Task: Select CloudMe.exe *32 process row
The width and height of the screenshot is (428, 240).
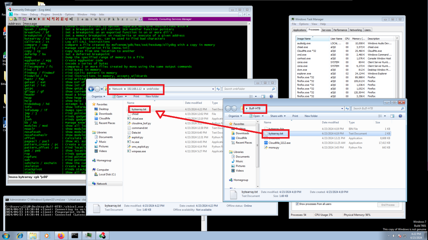Action: [346, 51]
